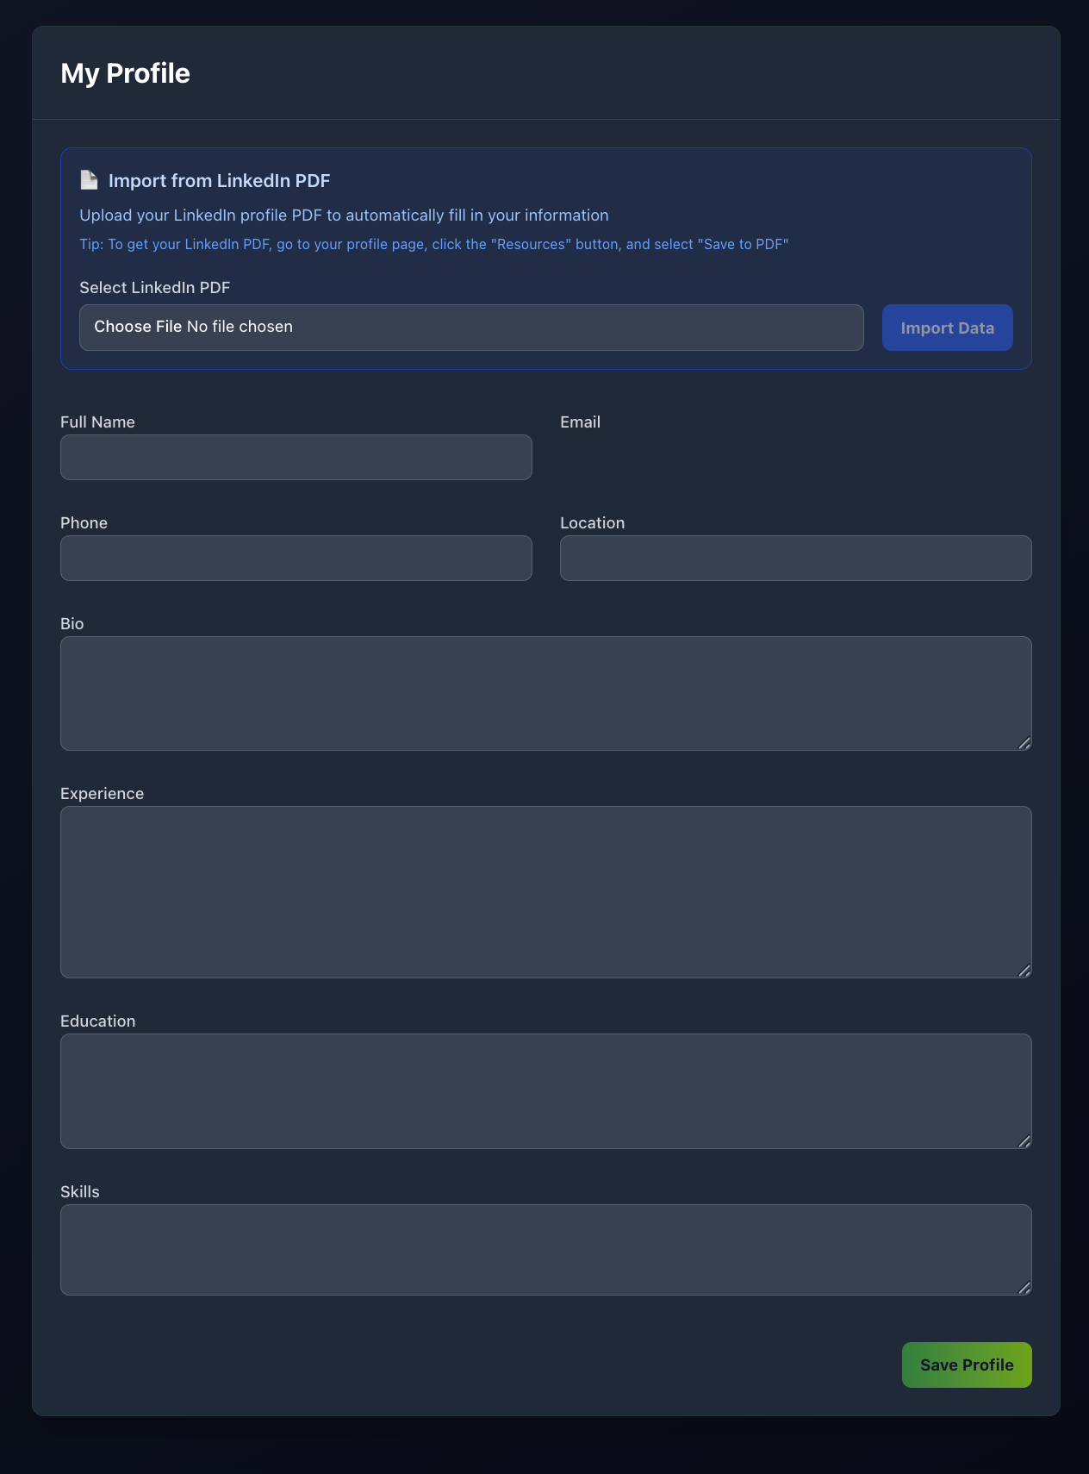Save the profile with the green button

tap(966, 1365)
